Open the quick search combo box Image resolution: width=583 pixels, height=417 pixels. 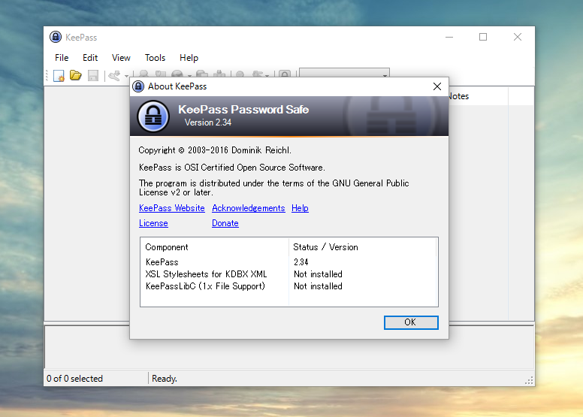pos(344,74)
